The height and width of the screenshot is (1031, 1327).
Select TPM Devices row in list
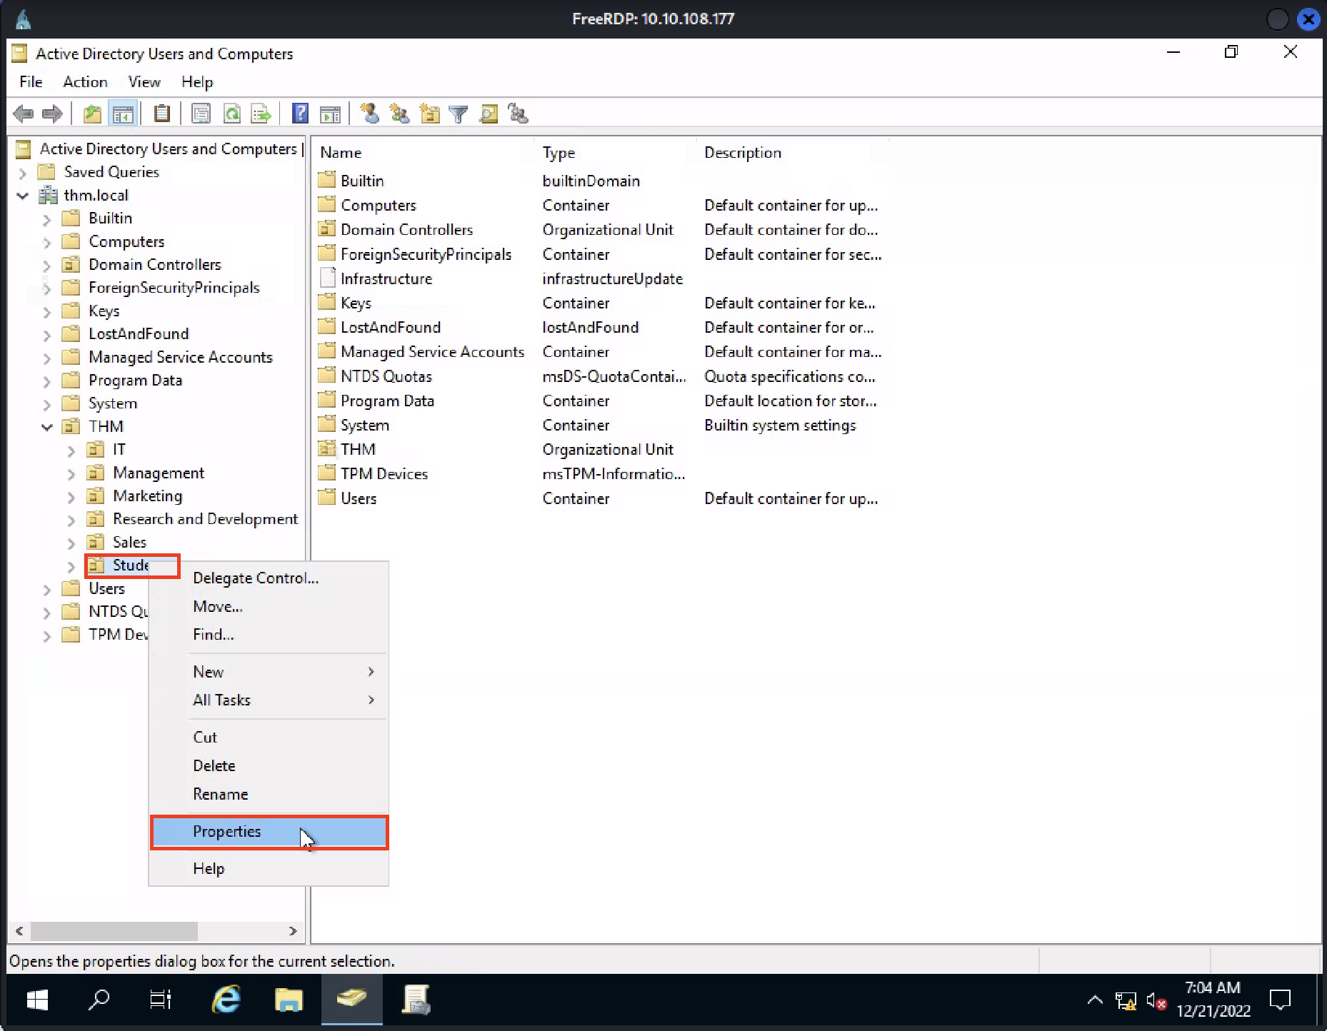pyautogui.click(x=600, y=474)
